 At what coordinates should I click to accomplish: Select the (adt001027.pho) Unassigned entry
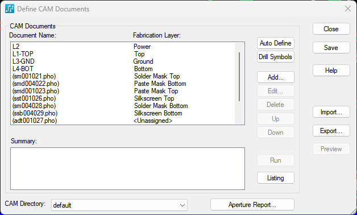(123, 121)
